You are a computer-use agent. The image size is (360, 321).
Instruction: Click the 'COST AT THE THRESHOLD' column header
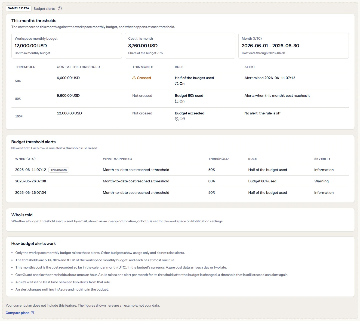click(78, 67)
